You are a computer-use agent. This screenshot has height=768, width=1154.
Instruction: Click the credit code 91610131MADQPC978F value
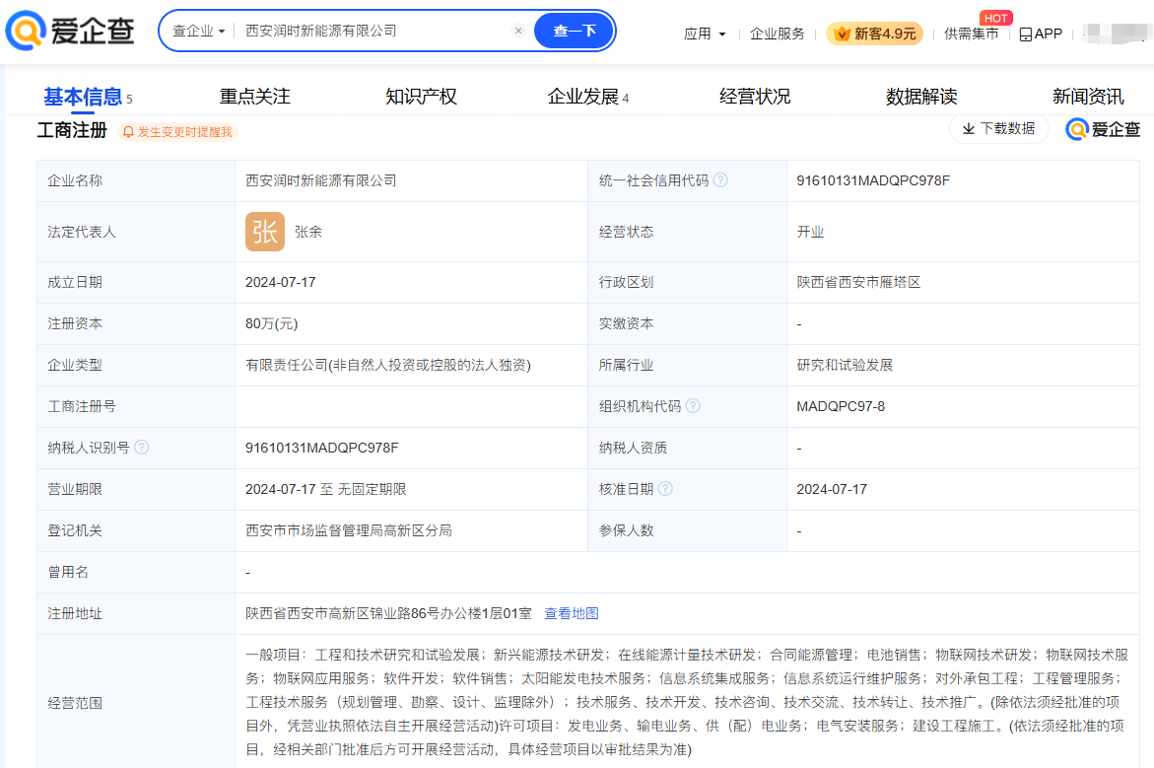pos(873,180)
